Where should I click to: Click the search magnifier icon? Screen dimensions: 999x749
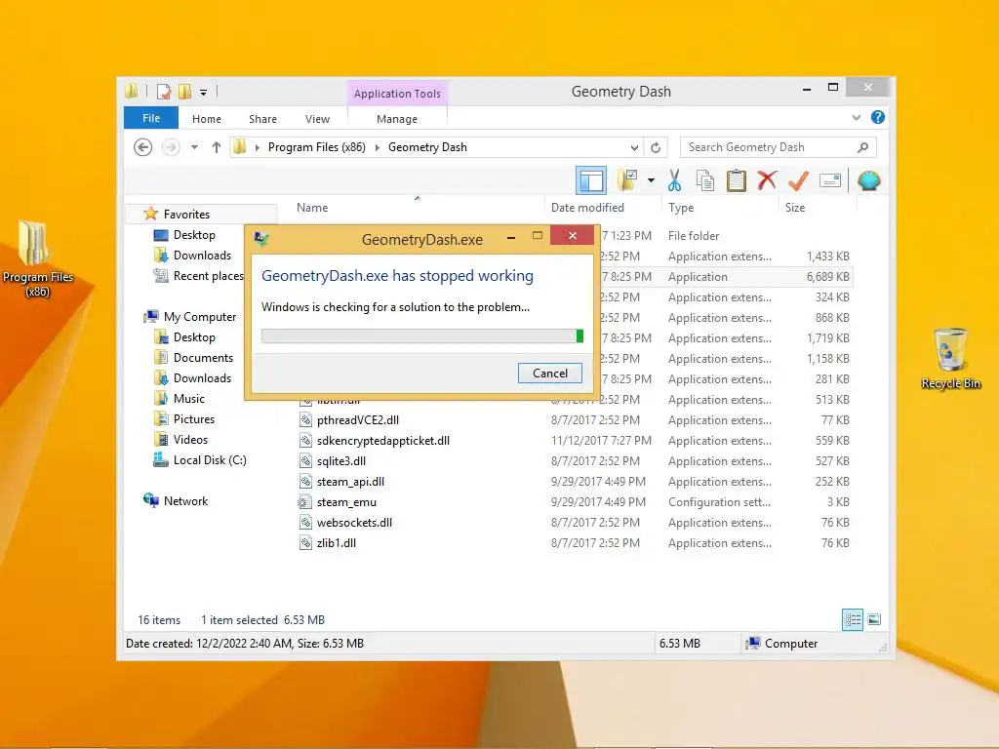[x=862, y=147]
